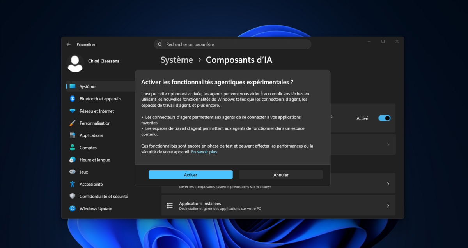Screen dimensions: 468x248
Task: Click the Accessibilité figure icon
Action: click(73, 184)
